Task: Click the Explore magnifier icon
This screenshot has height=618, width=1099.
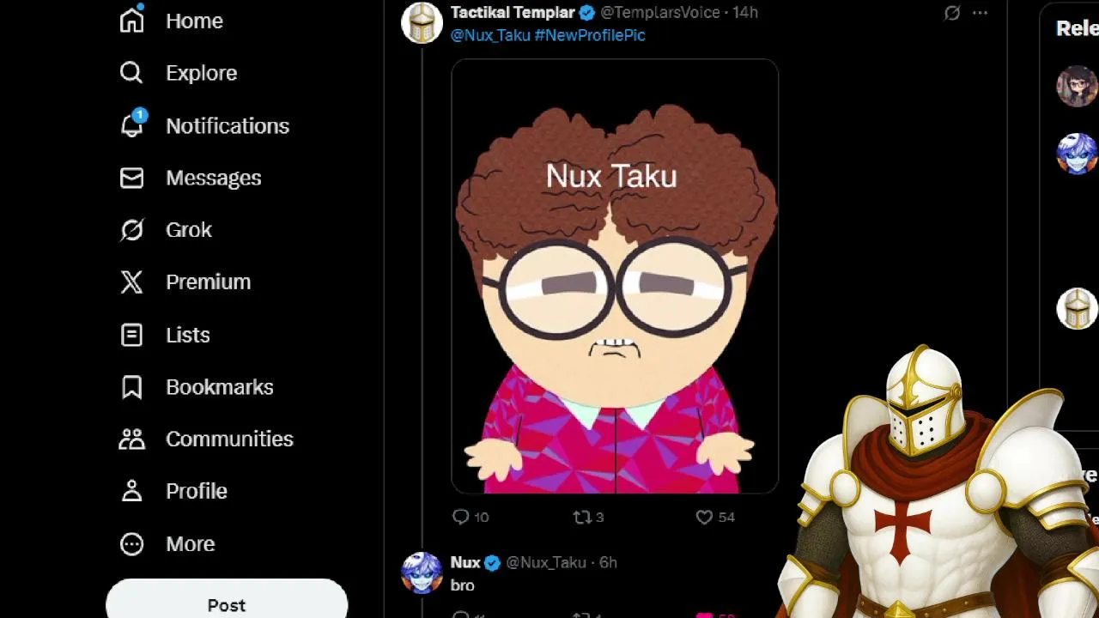Action: (131, 73)
